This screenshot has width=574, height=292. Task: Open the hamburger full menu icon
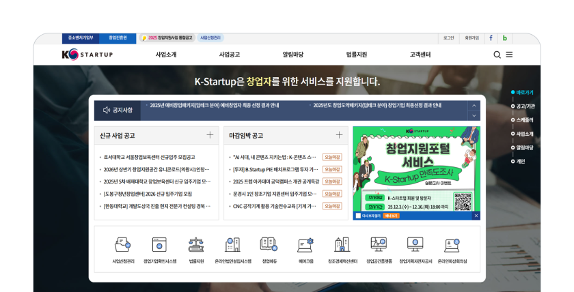tap(509, 55)
